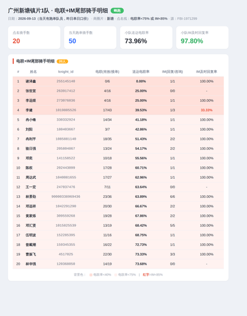The image size is (247, 316).
Task: Click knight ID 4517025
Action: click(x=66, y=254)
